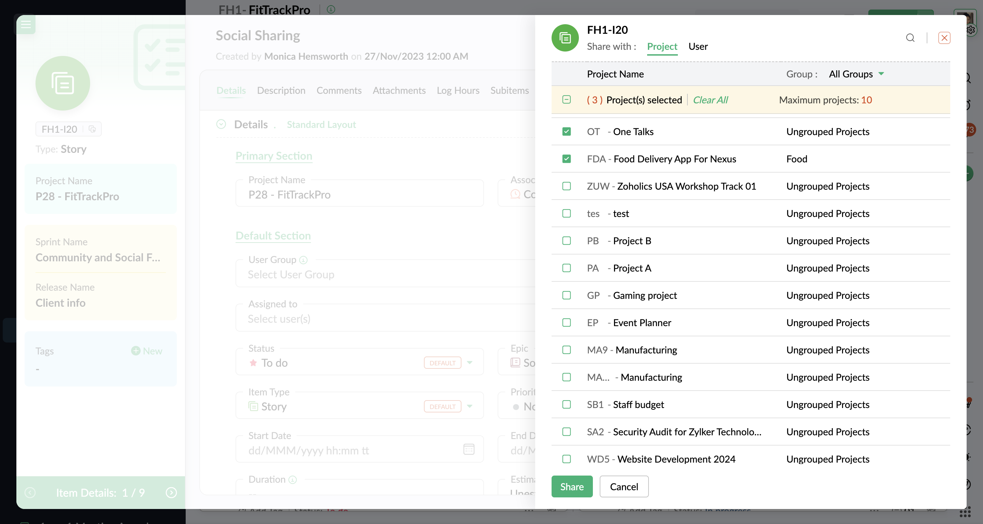This screenshot has width=983, height=524.
Task: Open the Attachments tab
Action: click(x=399, y=90)
